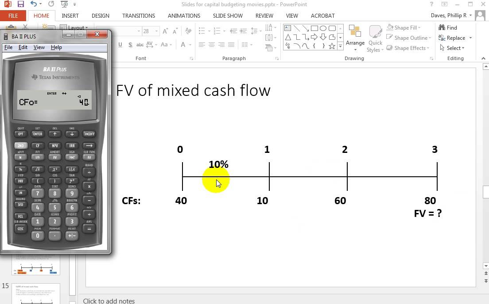Select the text box shape in gallery
This screenshot has width=489, height=304.
click(288, 28)
